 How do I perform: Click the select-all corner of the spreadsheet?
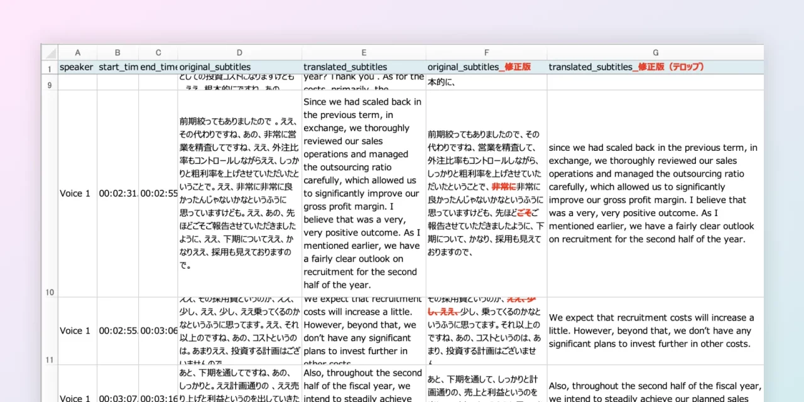pyautogui.click(x=50, y=53)
